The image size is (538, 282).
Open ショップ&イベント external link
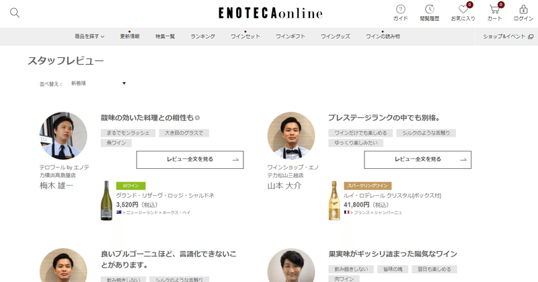pyautogui.click(x=508, y=36)
